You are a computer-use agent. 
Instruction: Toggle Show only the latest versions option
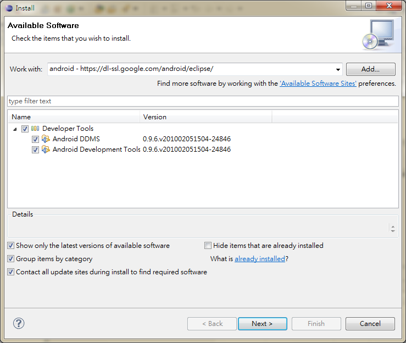click(x=10, y=245)
